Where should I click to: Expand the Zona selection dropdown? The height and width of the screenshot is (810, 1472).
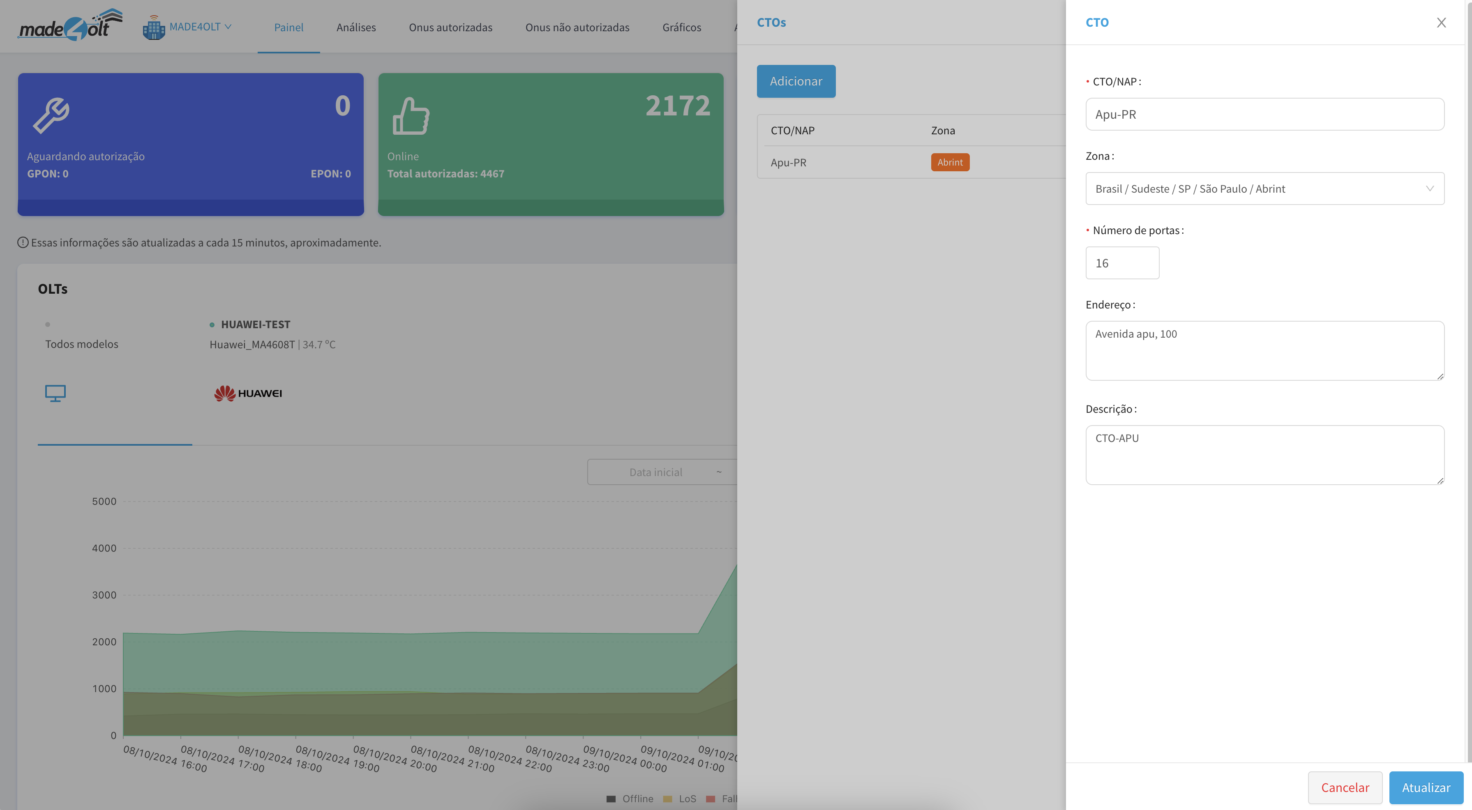point(1264,189)
